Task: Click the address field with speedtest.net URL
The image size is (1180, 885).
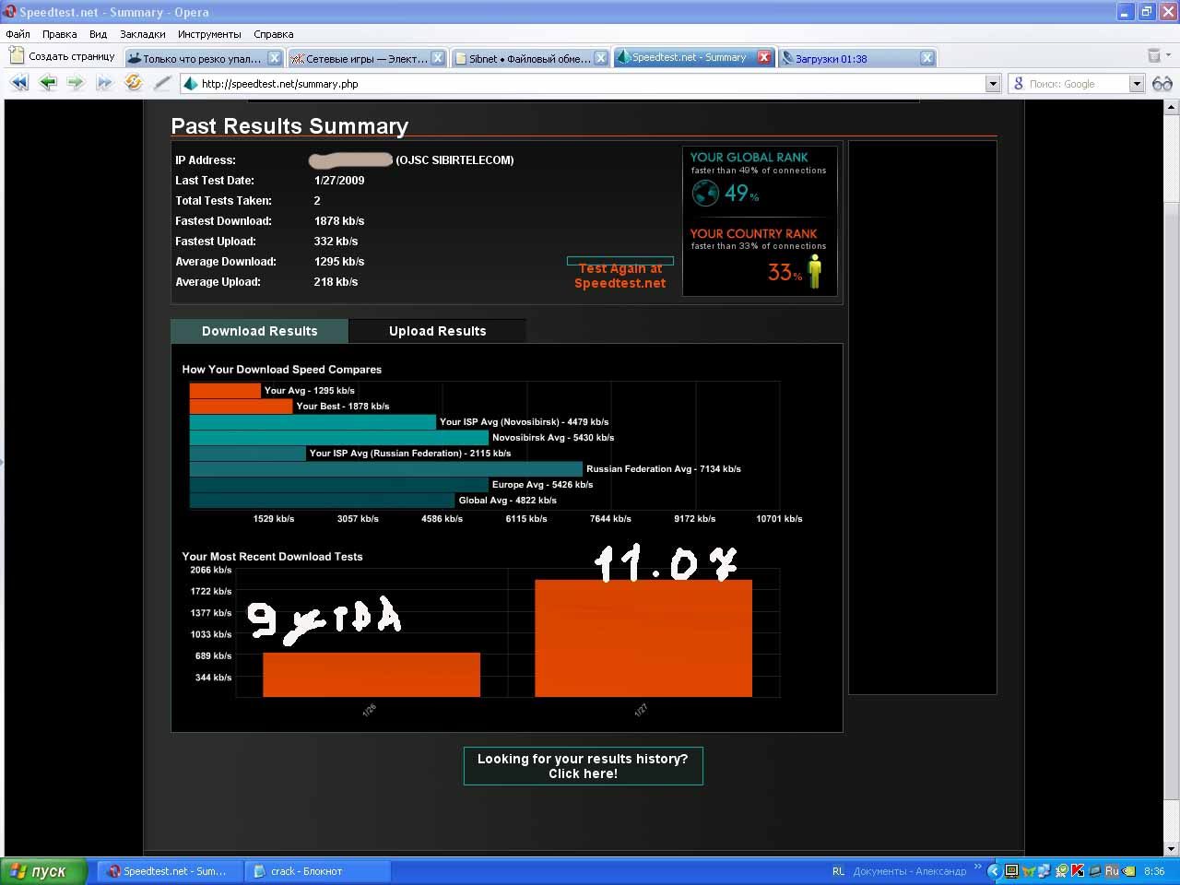Action: (x=590, y=84)
